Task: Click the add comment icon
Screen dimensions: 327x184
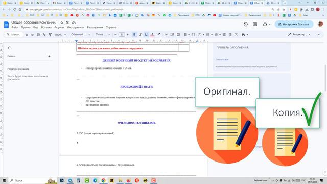Action: pyautogui.click(x=172, y=35)
